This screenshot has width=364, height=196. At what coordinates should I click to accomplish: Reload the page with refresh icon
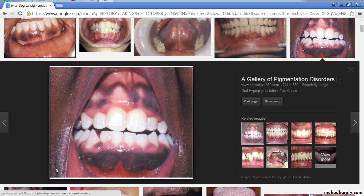click(20, 14)
